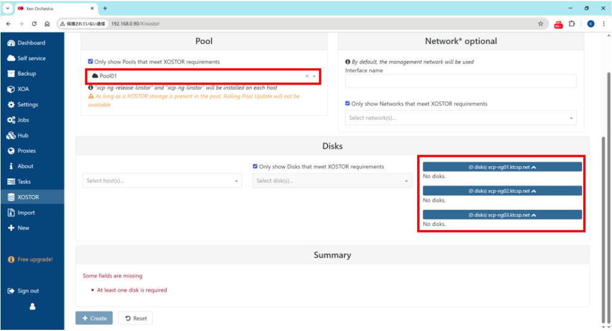This screenshot has height=331, width=612.
Task: Click the user profile icon below Sign out
Action: point(32,307)
